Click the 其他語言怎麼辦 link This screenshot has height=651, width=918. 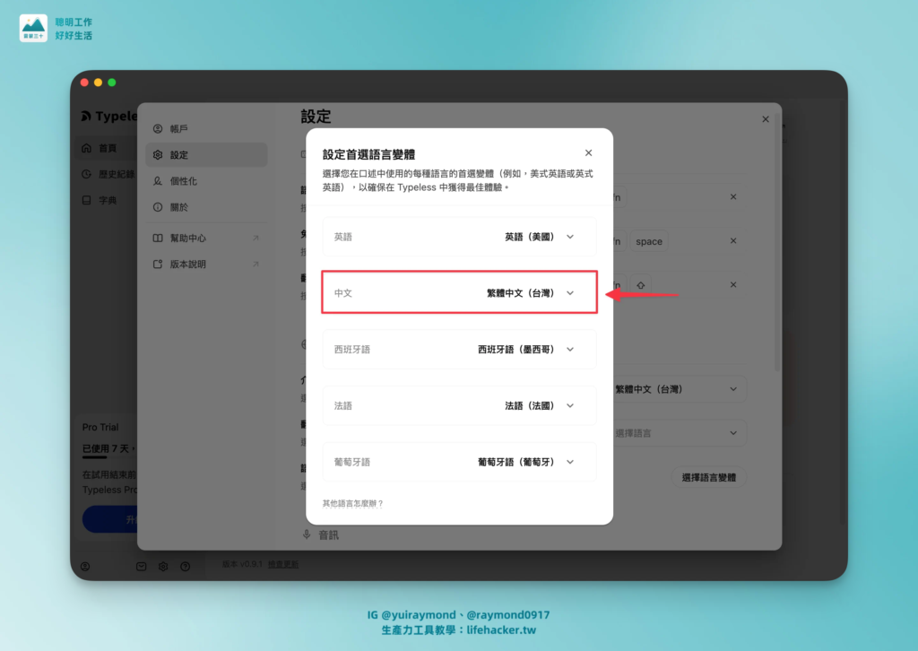coord(353,503)
